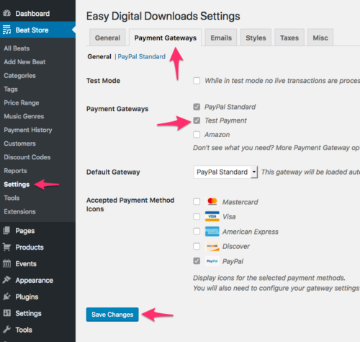Click the Events calendar icon

point(6,263)
